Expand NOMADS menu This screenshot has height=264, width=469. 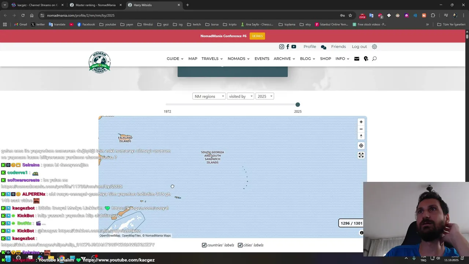pos(239,59)
